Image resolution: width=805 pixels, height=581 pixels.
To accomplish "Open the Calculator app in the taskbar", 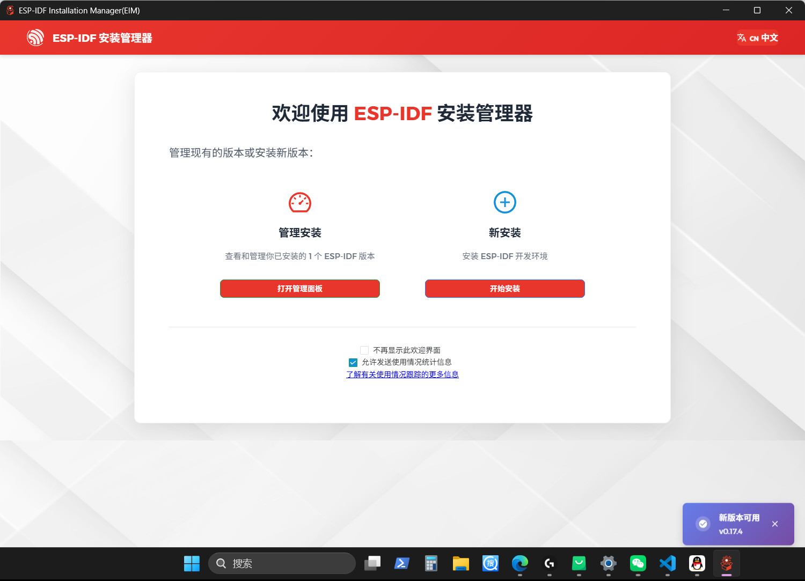I will pyautogui.click(x=431, y=564).
